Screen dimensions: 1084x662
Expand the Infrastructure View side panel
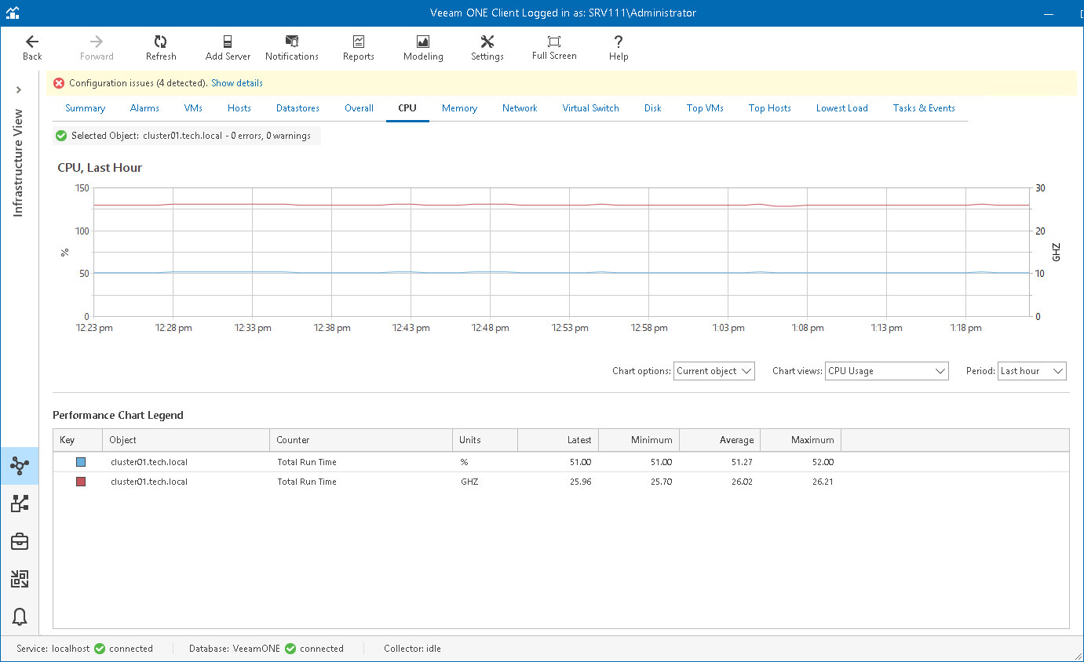[x=19, y=90]
